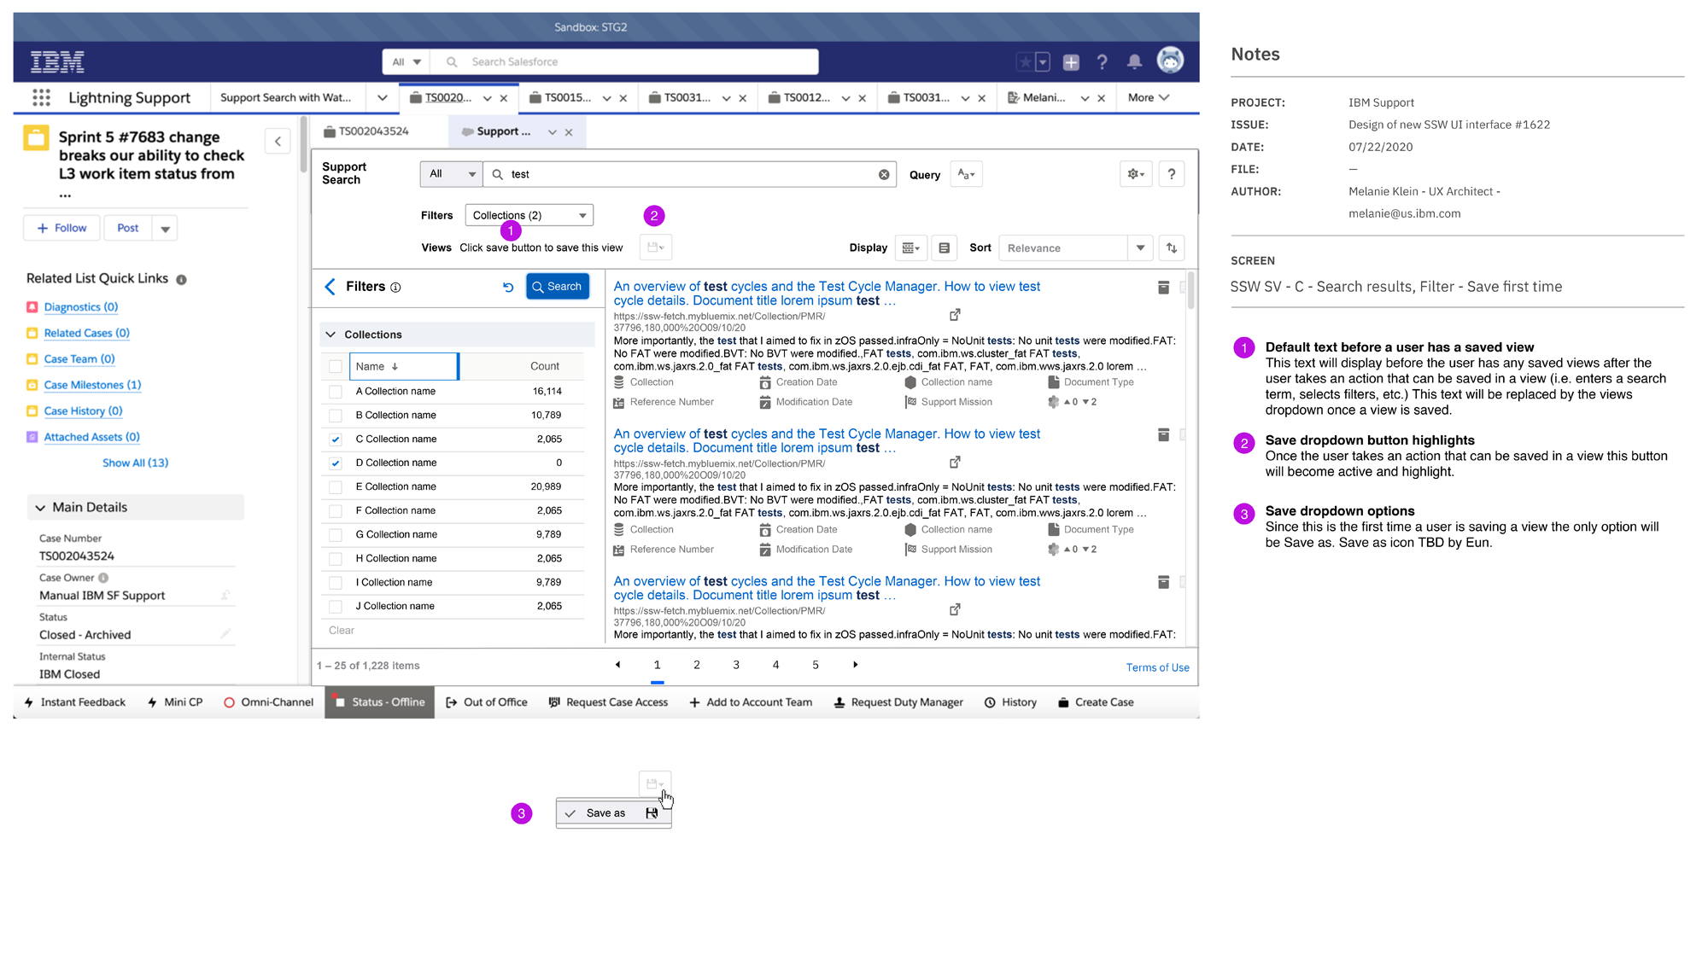Click the blue Search button in Filters
Image resolution: width=1708 pixels, height=978 pixels.
click(557, 287)
